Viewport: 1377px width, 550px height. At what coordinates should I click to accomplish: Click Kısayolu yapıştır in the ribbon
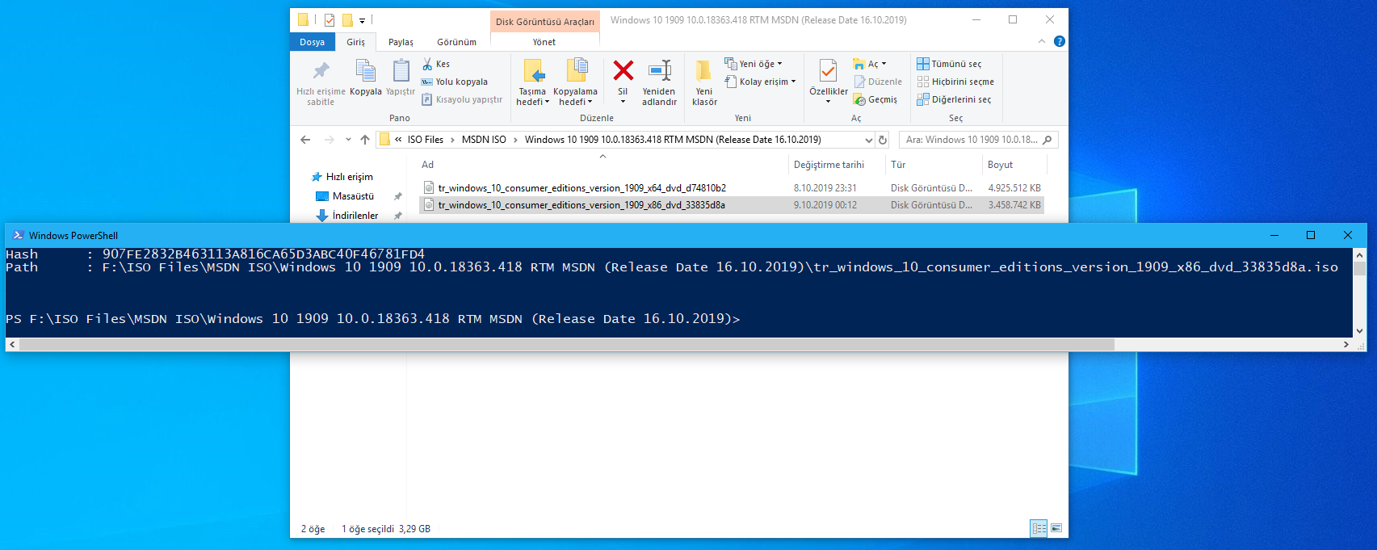click(x=462, y=99)
